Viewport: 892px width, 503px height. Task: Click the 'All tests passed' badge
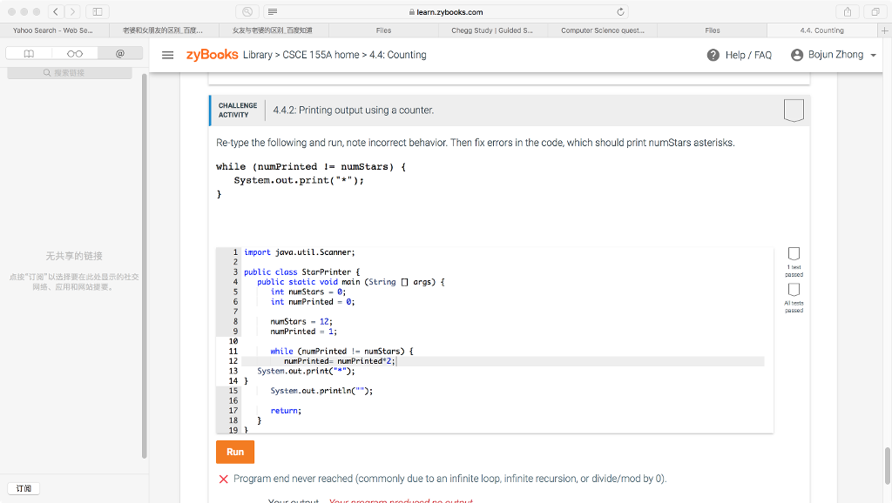tap(794, 298)
